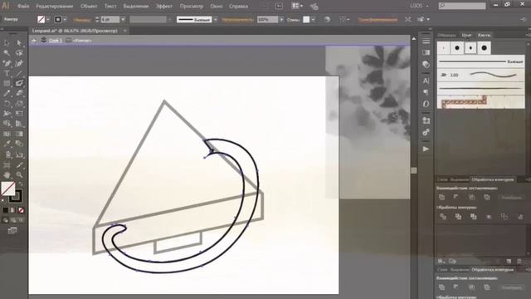Screen dimensions: 531x299
Task: Click Recolor Artwork wheel in control bar
Action: [327, 20]
